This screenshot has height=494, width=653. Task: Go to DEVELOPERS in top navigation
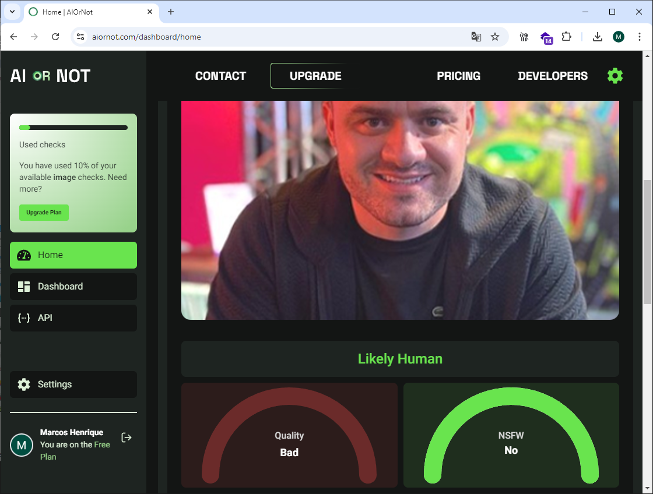[553, 76]
